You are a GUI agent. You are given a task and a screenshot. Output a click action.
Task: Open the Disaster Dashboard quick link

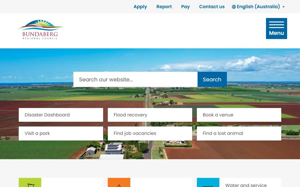[61, 115]
